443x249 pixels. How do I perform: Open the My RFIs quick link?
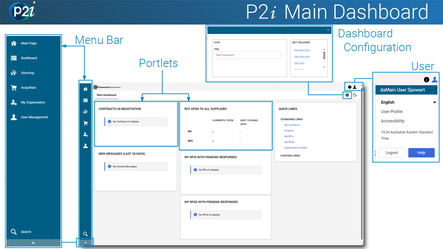tap(289, 137)
